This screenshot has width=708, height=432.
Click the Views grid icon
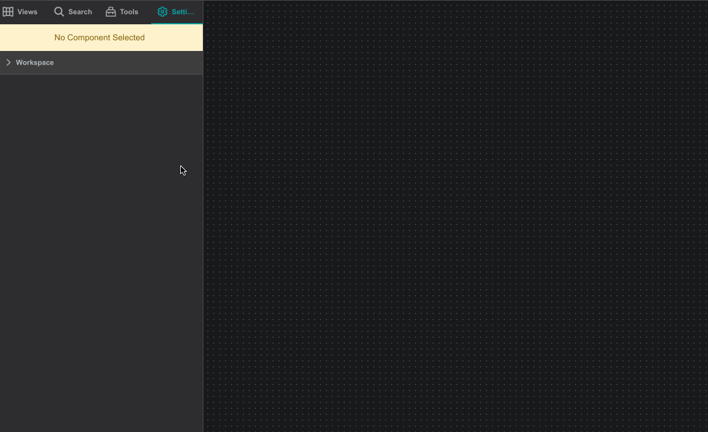click(8, 12)
